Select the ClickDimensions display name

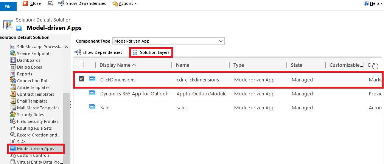[x=118, y=80]
